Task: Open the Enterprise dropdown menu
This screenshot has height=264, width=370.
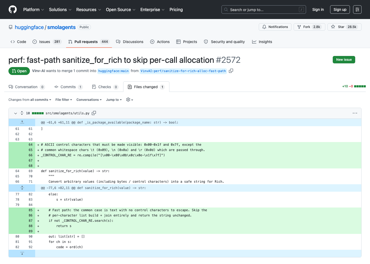Action: tap(152, 10)
